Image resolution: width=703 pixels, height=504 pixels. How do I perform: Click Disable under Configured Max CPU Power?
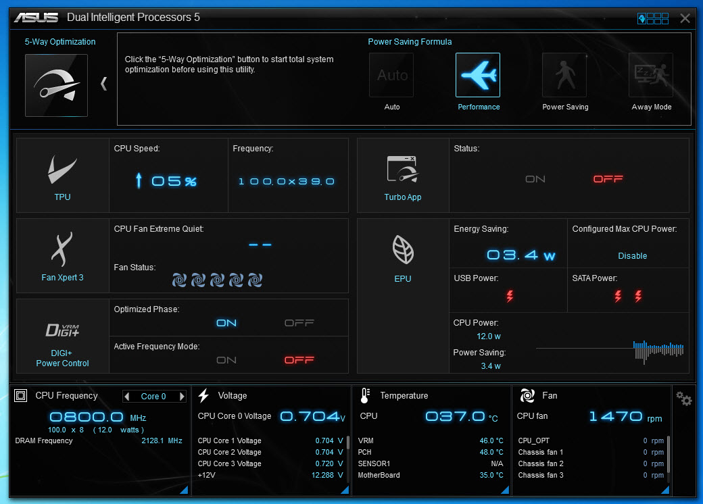632,256
